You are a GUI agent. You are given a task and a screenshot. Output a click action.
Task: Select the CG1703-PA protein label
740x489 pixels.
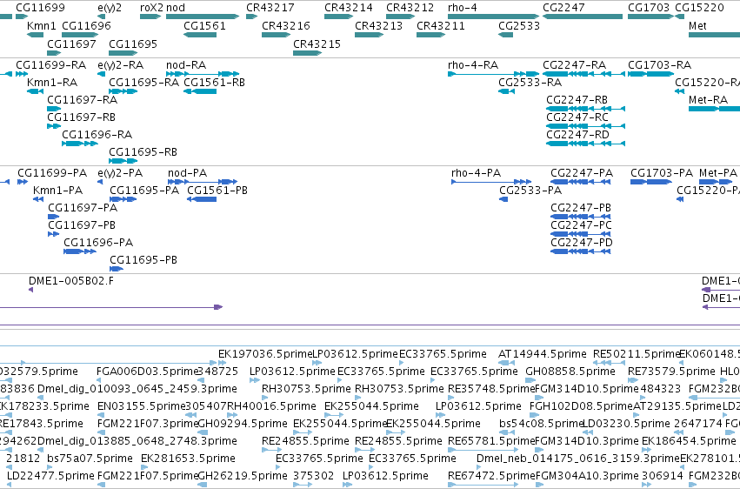pyautogui.click(x=662, y=173)
